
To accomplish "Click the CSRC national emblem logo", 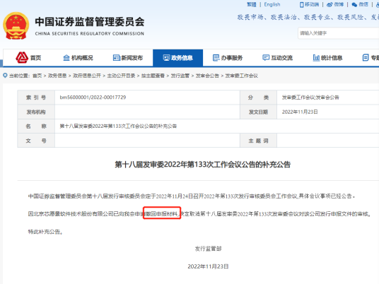I will tap(16, 26).
